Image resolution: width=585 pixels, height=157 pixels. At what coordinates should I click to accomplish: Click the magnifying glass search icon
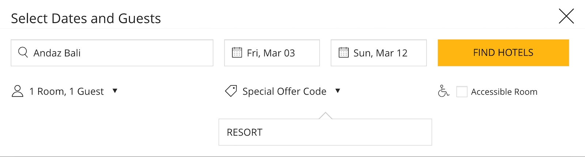[x=23, y=52]
